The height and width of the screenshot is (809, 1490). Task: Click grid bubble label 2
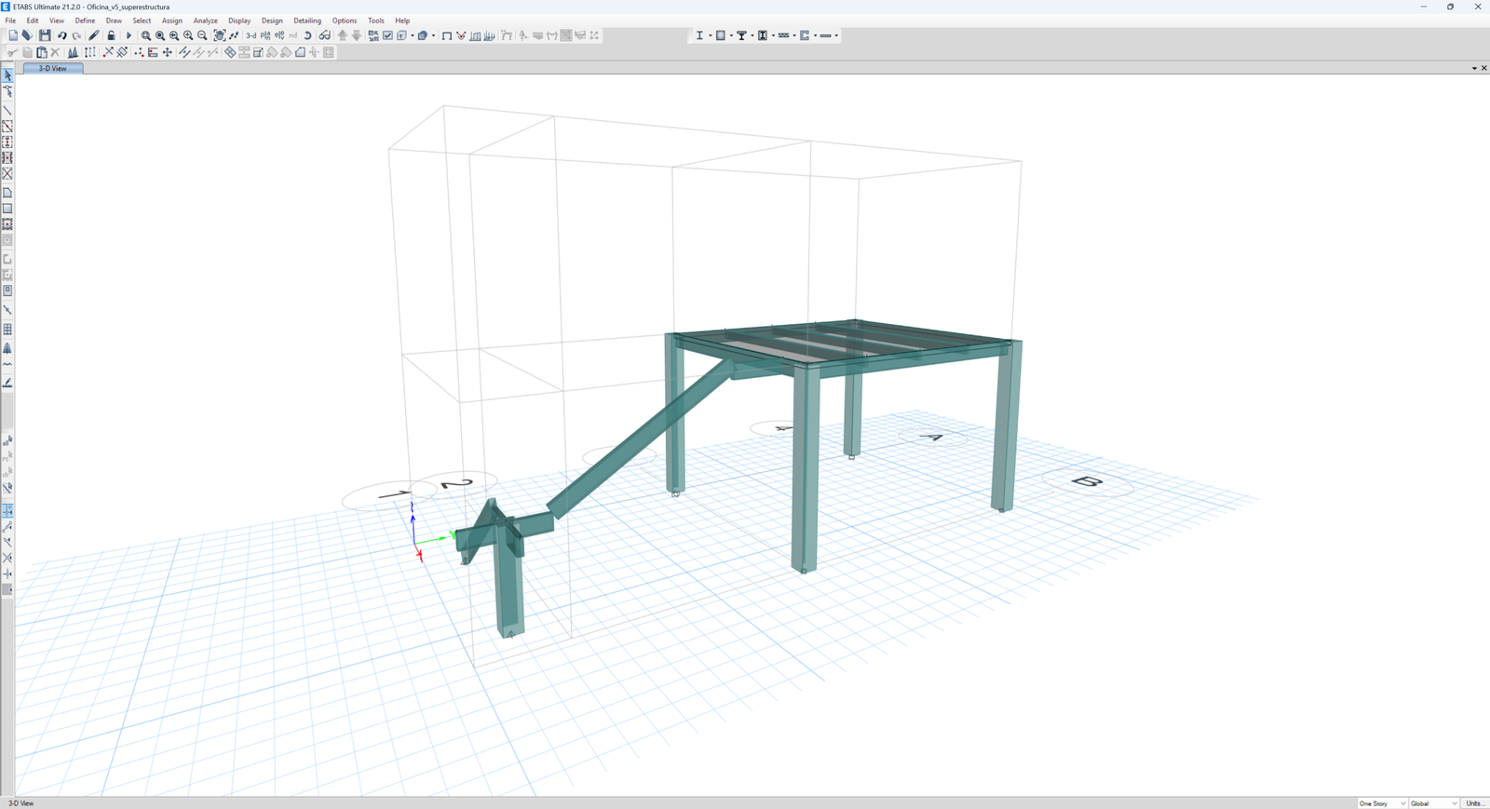[x=456, y=483]
